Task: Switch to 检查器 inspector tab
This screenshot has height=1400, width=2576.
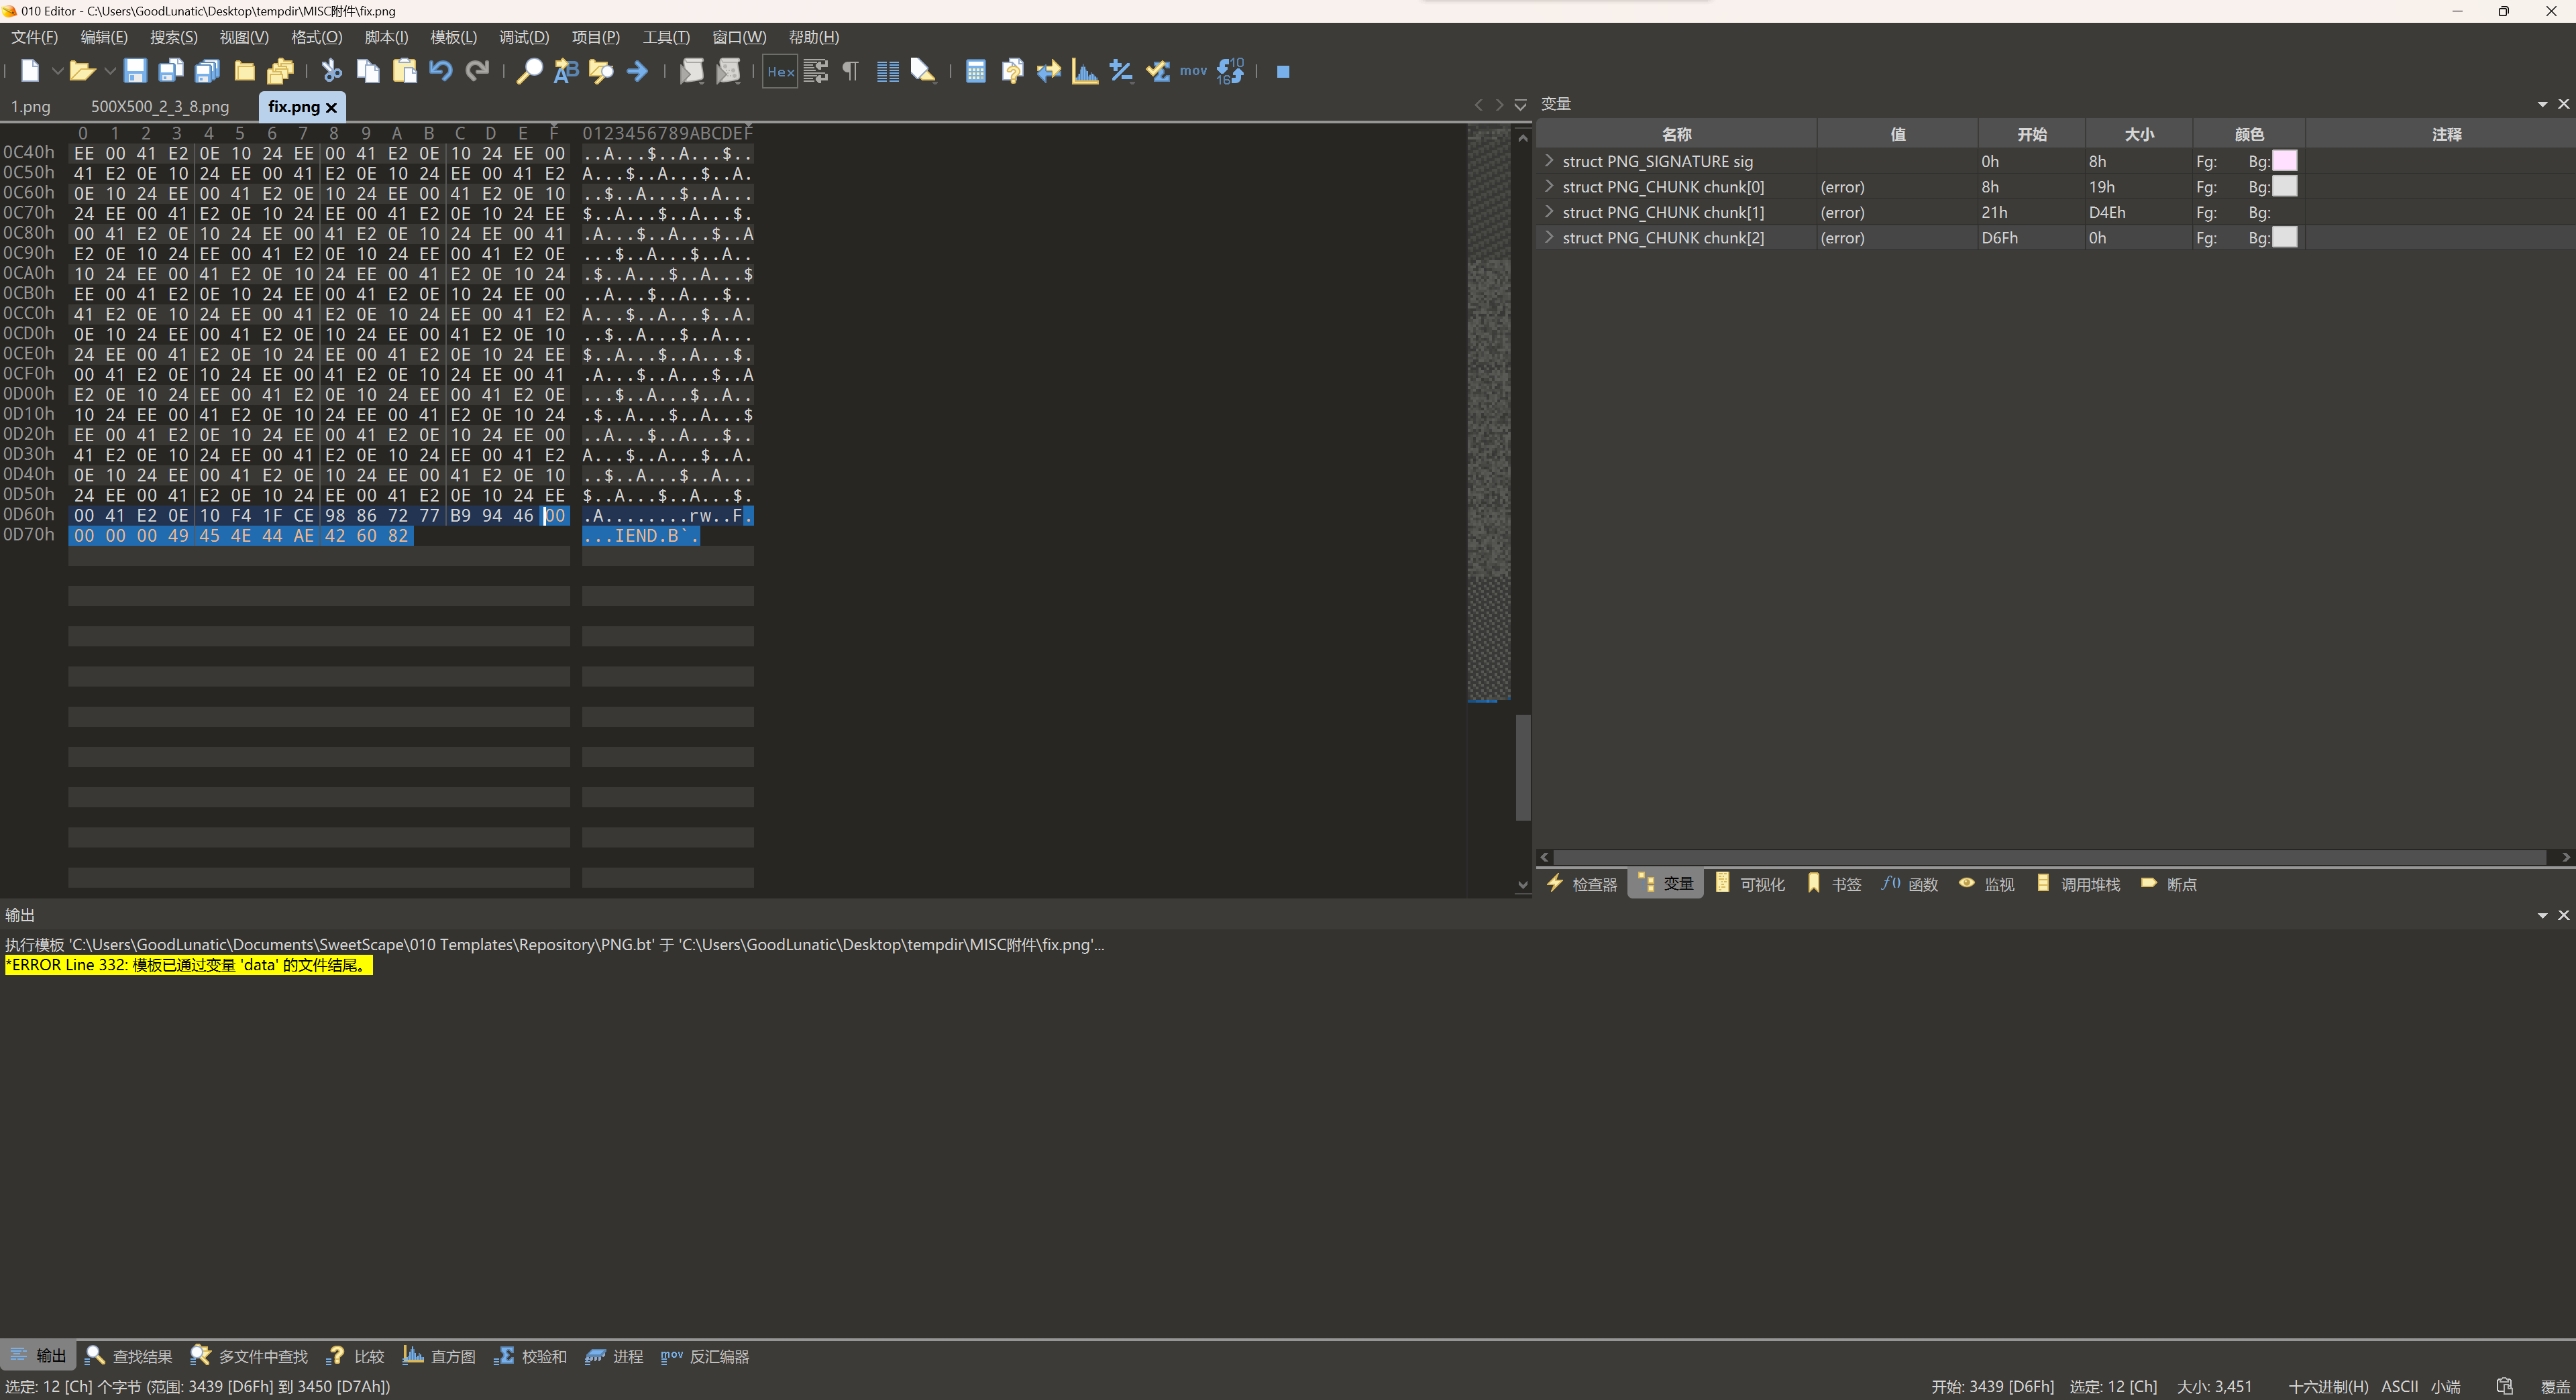Action: (1582, 884)
